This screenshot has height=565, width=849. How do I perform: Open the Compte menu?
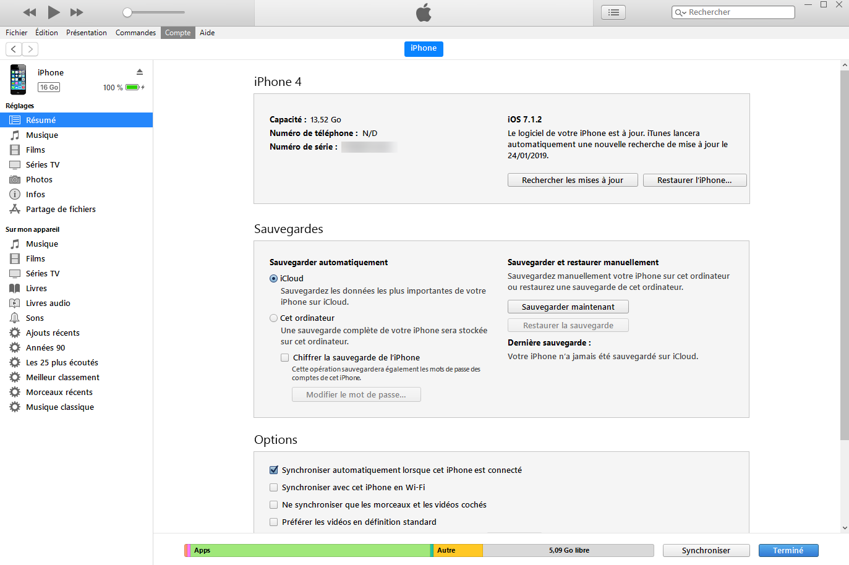177,33
